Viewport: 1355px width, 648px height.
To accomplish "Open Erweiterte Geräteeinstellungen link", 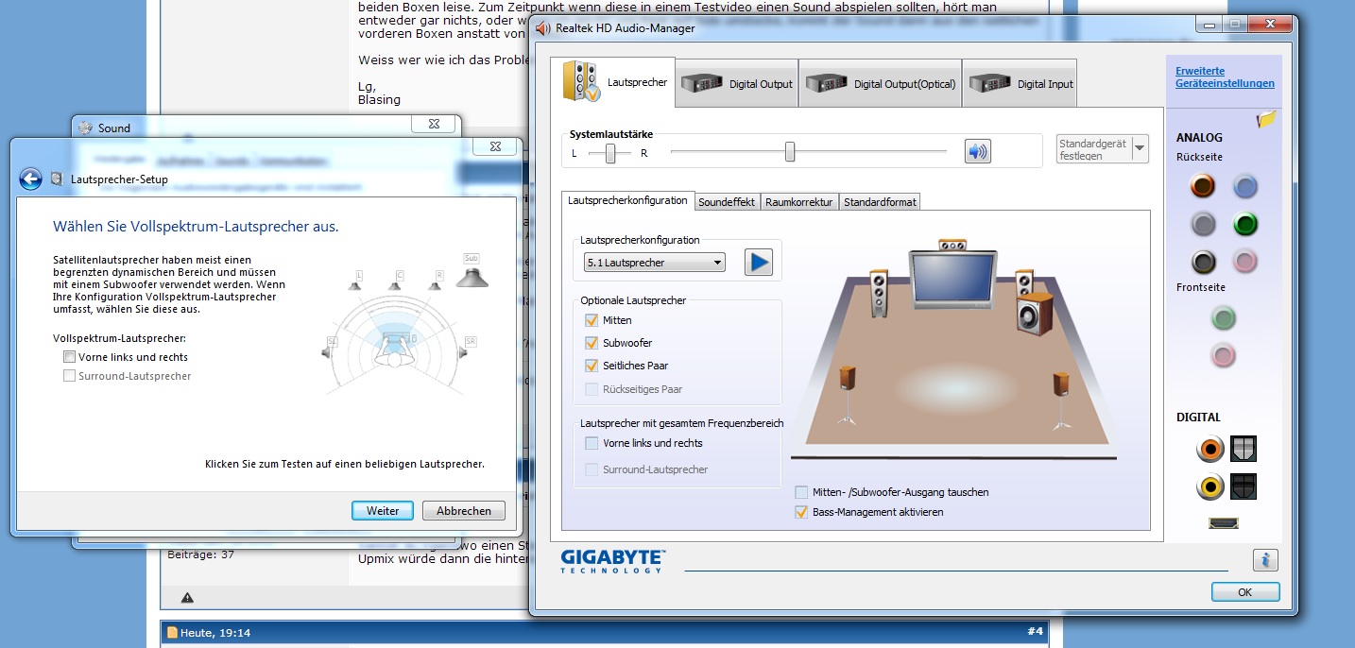I will click(x=1225, y=77).
